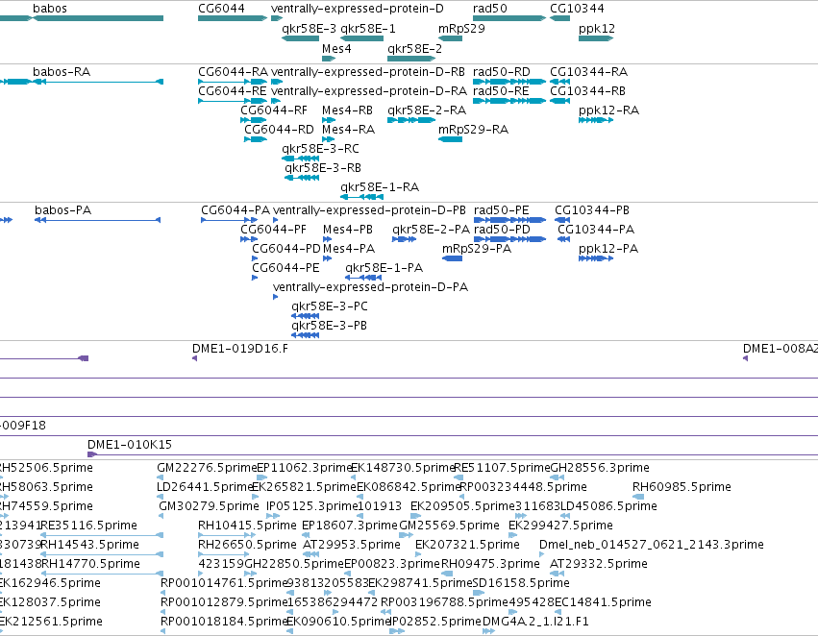The image size is (818, 636).
Task: Click the CG6044-PA protein label
Action: [235, 210]
